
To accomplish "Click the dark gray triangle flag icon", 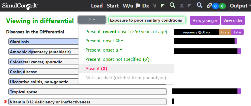I will 190,6.
